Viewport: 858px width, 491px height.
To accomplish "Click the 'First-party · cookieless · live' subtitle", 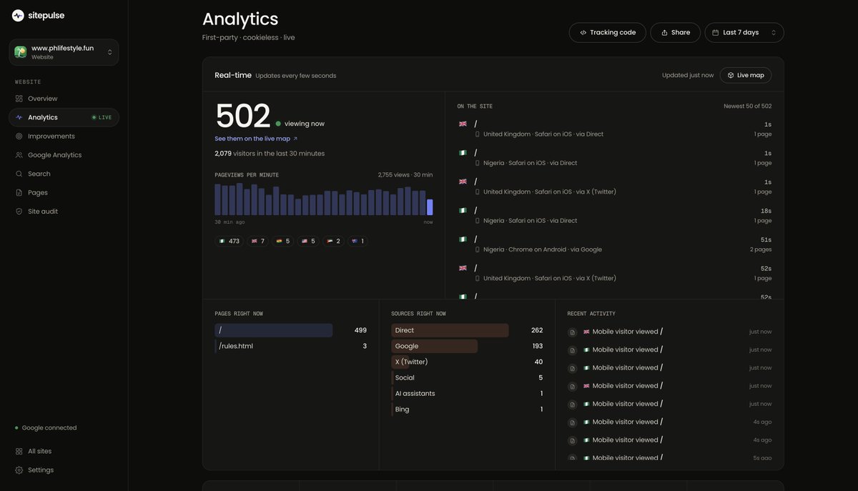I will (249, 38).
